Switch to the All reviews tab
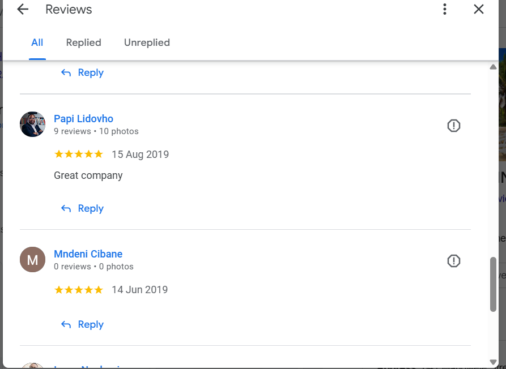 (x=37, y=42)
